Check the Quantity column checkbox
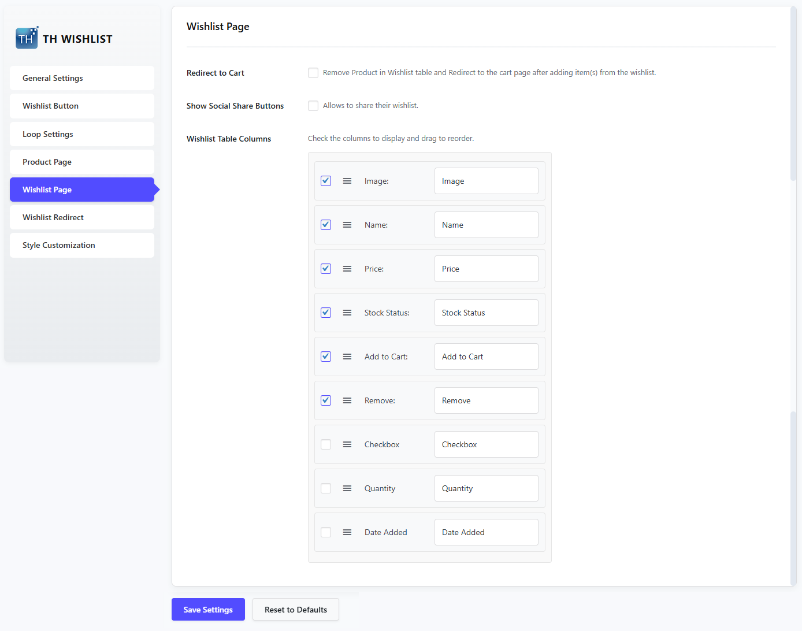This screenshot has height=631, width=802. click(326, 488)
